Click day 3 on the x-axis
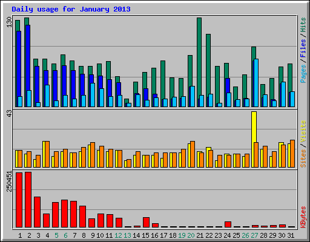 (x=38, y=235)
